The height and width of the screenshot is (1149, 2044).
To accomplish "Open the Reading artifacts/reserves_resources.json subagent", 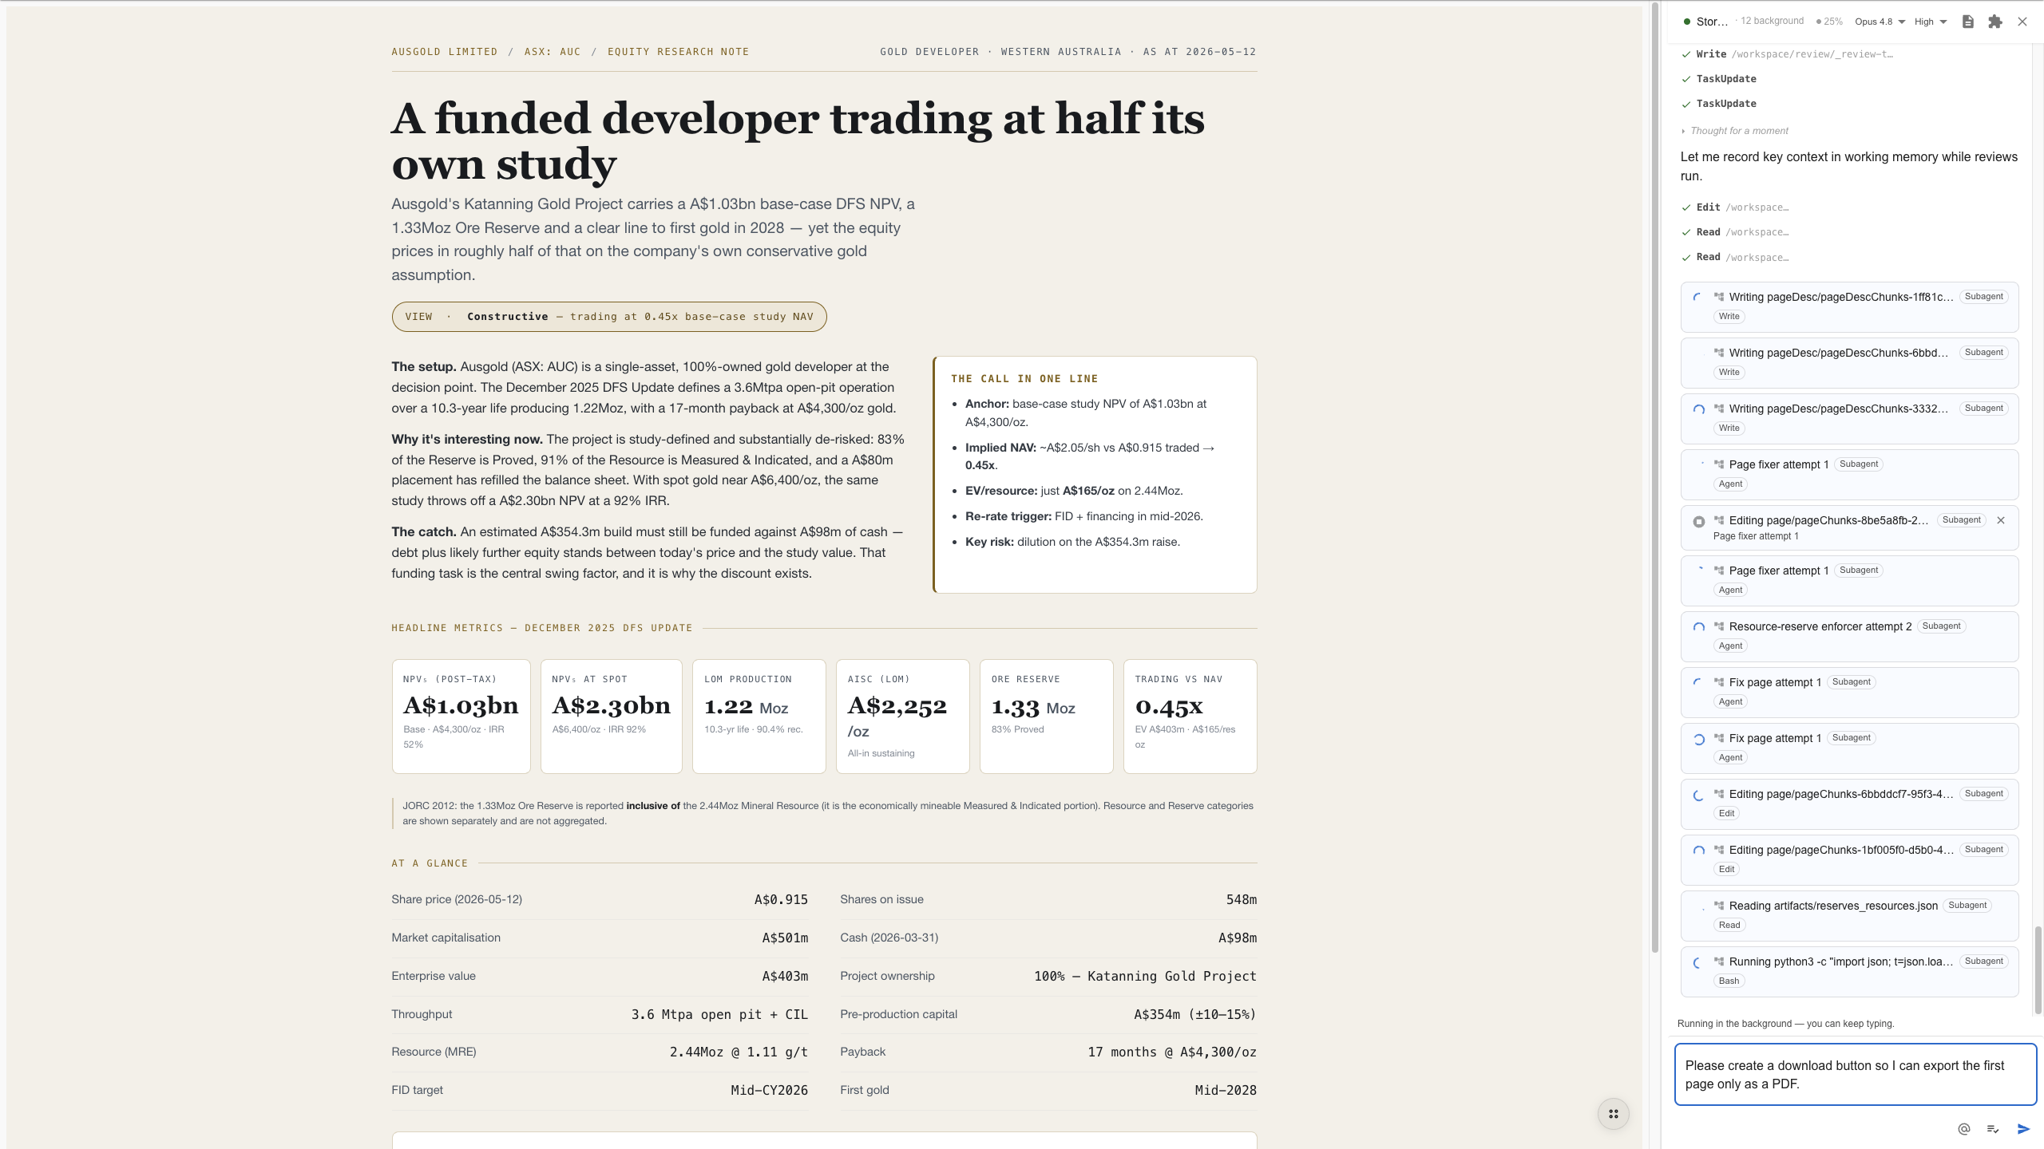I will 1849,915.
